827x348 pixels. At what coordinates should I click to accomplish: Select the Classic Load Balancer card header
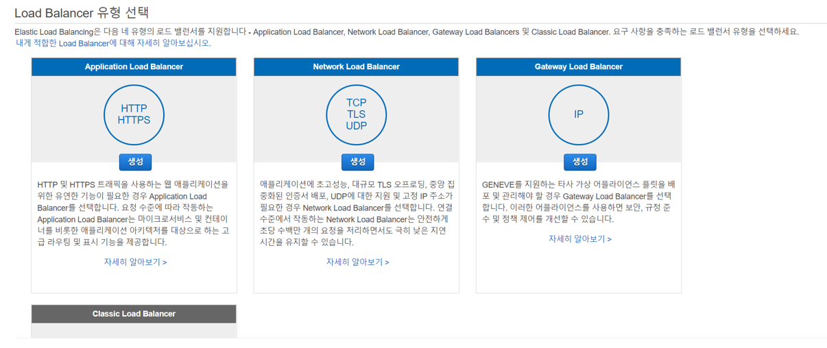[x=134, y=314]
